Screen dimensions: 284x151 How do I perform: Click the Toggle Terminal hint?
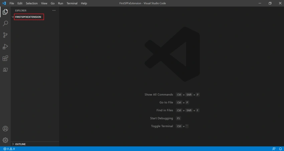pyautogui.click(x=162, y=126)
